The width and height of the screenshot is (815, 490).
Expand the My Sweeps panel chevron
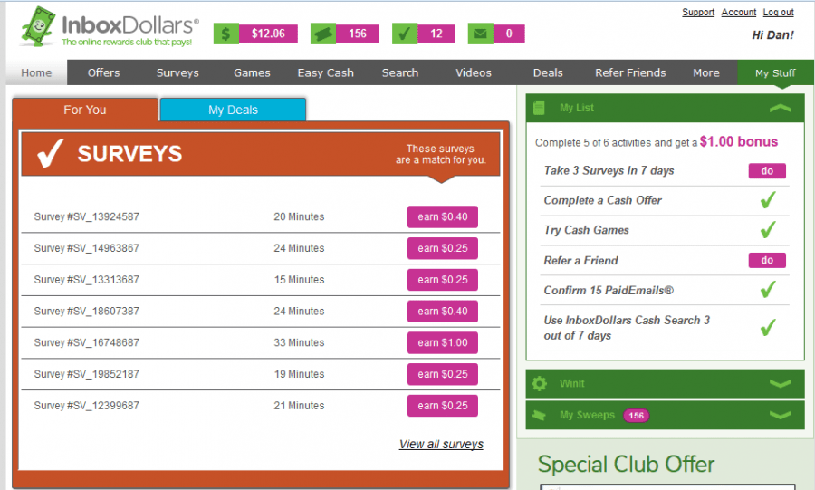[780, 415]
